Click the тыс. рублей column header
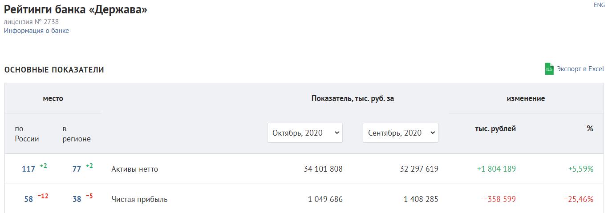Screen dimensions: 608x213 pyautogui.click(x=495, y=129)
